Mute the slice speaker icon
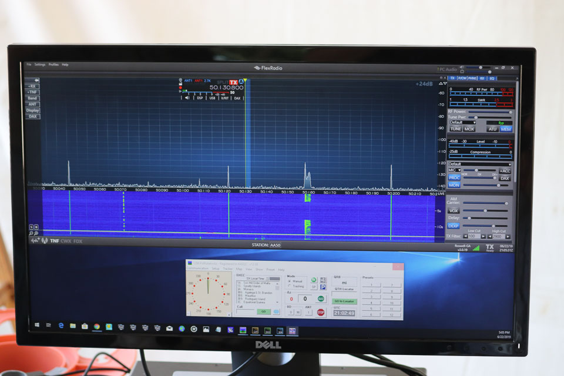Screen dimensions: 564x376 click(x=187, y=98)
